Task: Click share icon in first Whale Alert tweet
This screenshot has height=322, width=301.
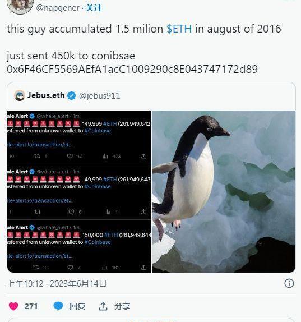Action: (143, 156)
